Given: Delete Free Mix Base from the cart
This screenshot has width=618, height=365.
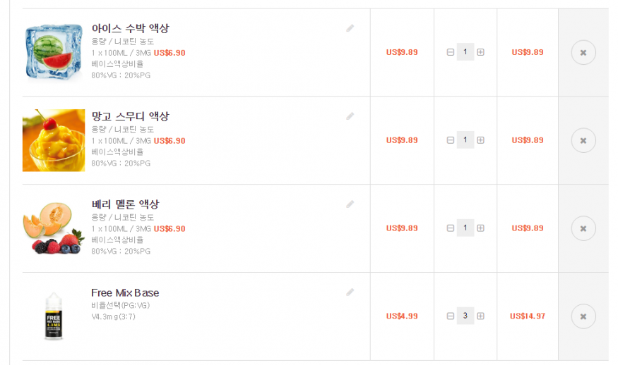Looking at the screenshot, I should [x=583, y=316].
